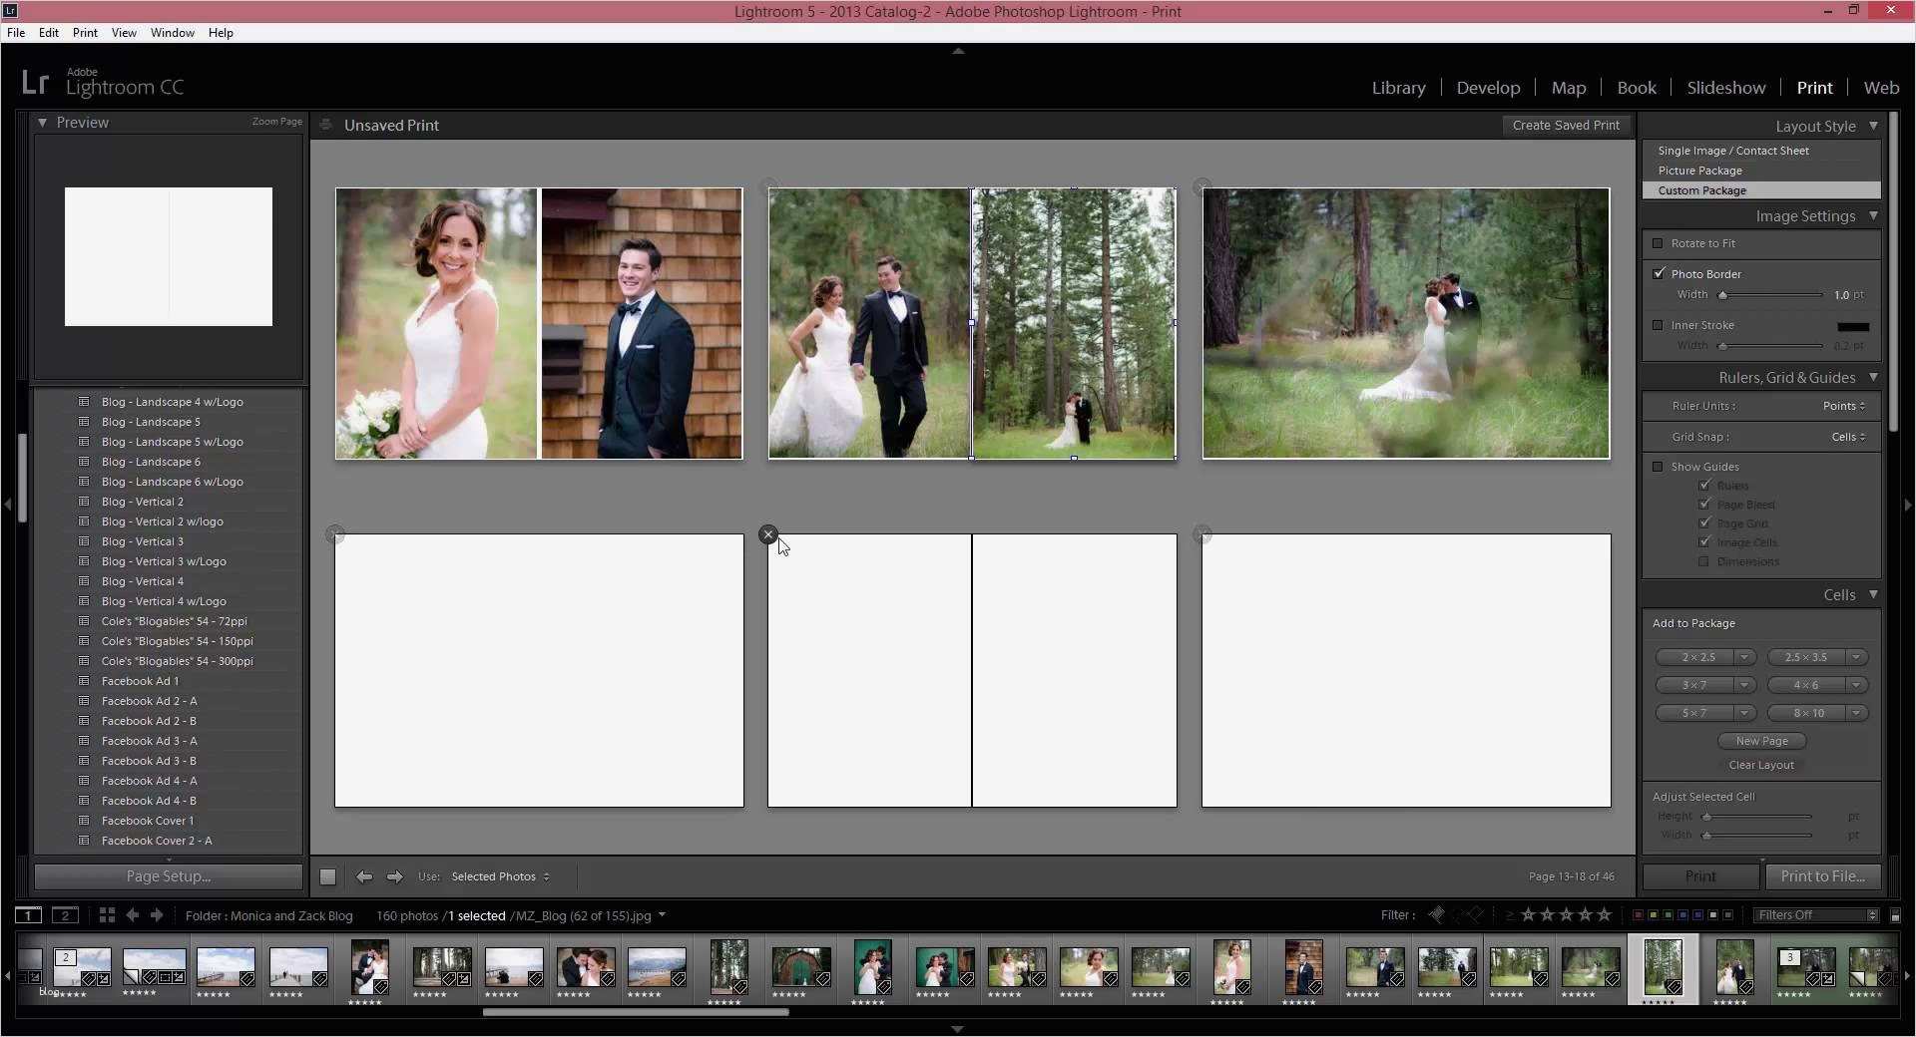Toggle the Dimensions guide checkbox
Viewport: 1916px width, 1037px height.
pyautogui.click(x=1704, y=561)
